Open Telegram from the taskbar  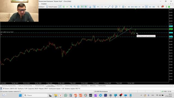[101, 95]
